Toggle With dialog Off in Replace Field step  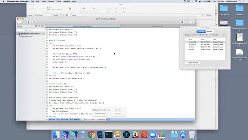point(82,119)
